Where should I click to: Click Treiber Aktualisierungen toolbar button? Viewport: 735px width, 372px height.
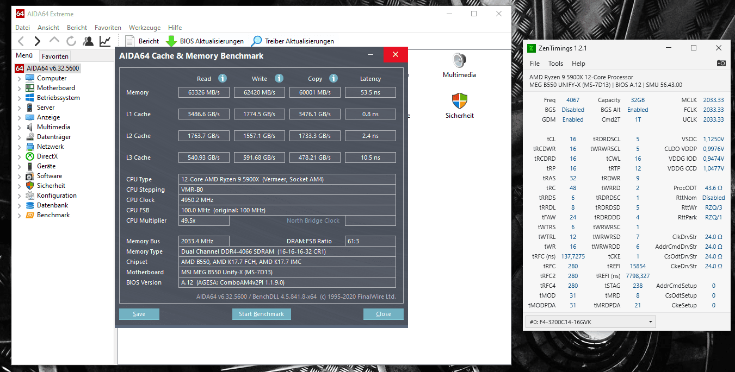tap(293, 41)
